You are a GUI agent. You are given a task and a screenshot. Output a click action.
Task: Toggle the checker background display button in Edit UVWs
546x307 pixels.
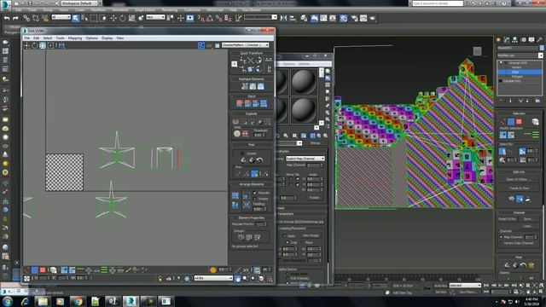201,45
